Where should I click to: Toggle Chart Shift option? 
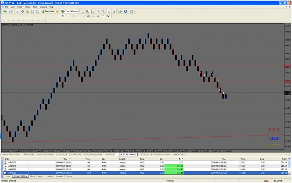pos(114,11)
